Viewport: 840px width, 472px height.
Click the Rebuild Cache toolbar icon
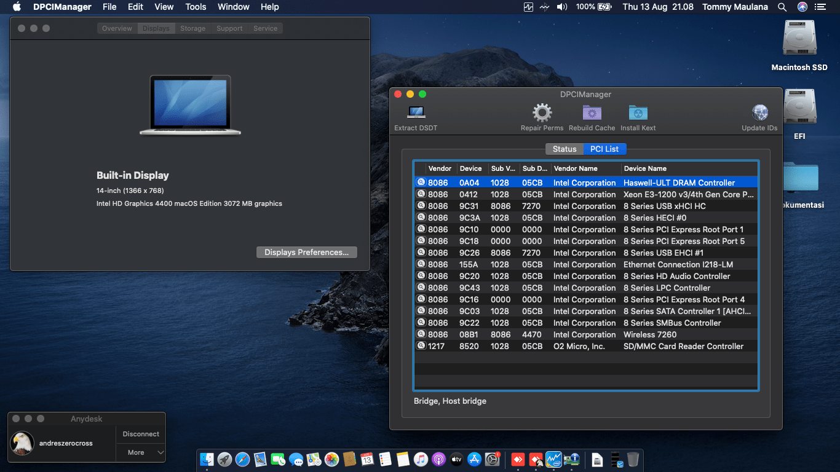[592, 113]
